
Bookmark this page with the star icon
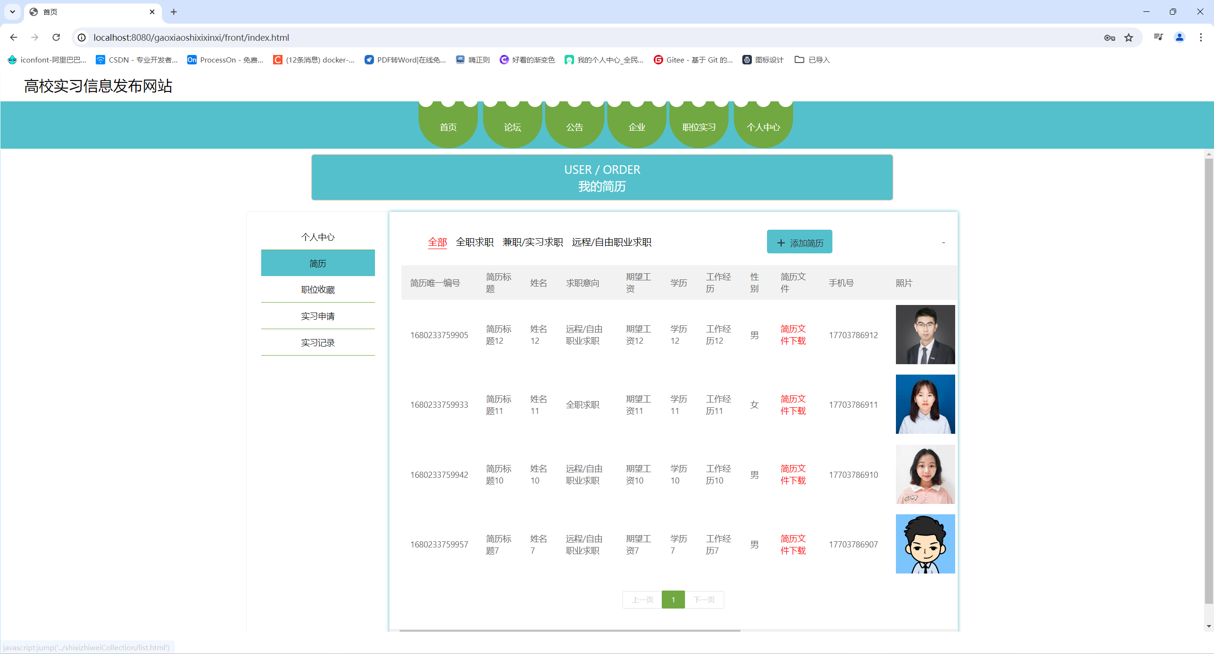1129,37
